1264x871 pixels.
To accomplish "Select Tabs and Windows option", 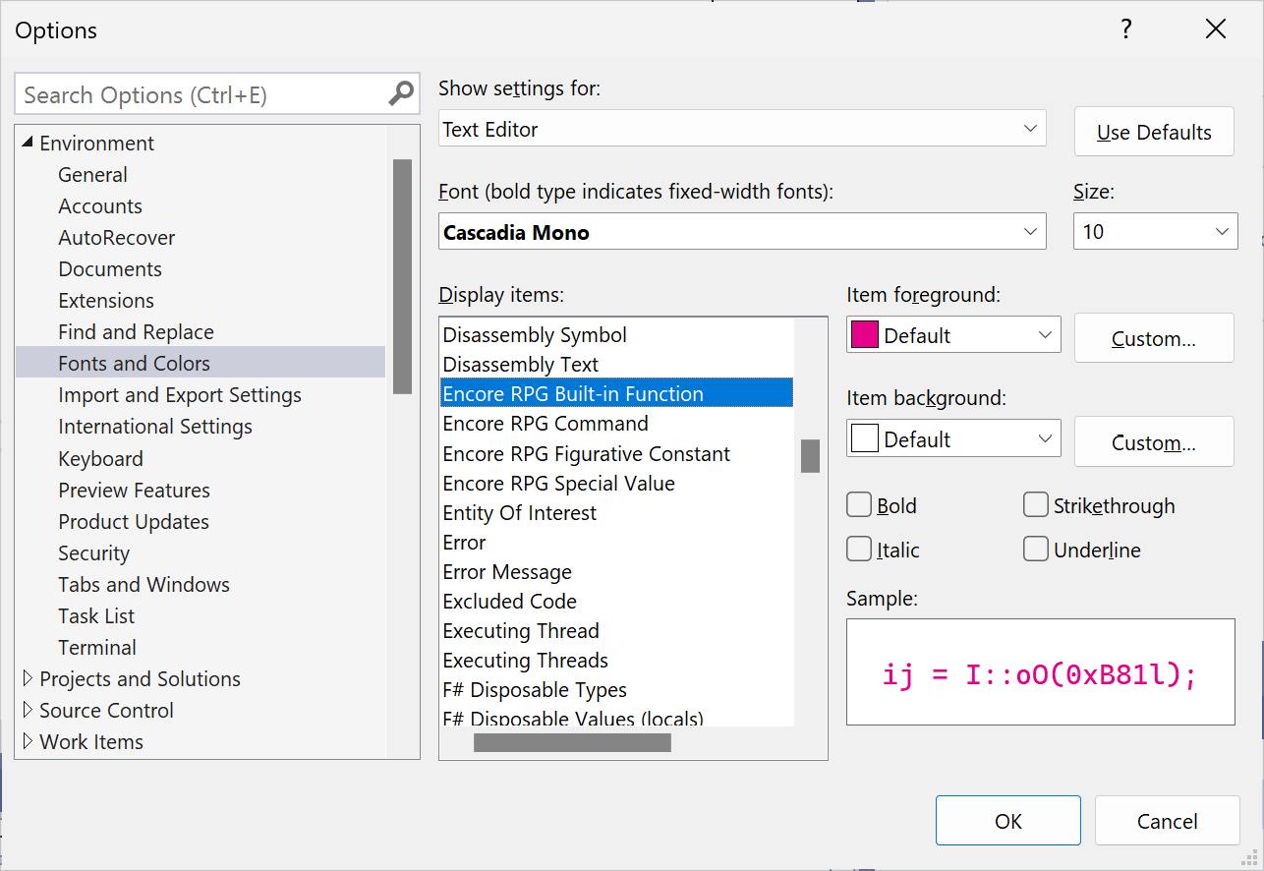I will 144,585.
